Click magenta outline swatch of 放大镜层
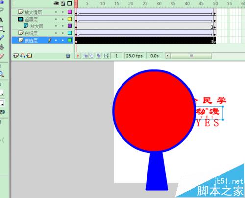 click(70, 12)
